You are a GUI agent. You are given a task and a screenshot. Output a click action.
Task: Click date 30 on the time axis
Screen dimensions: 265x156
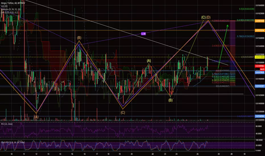click(245, 154)
